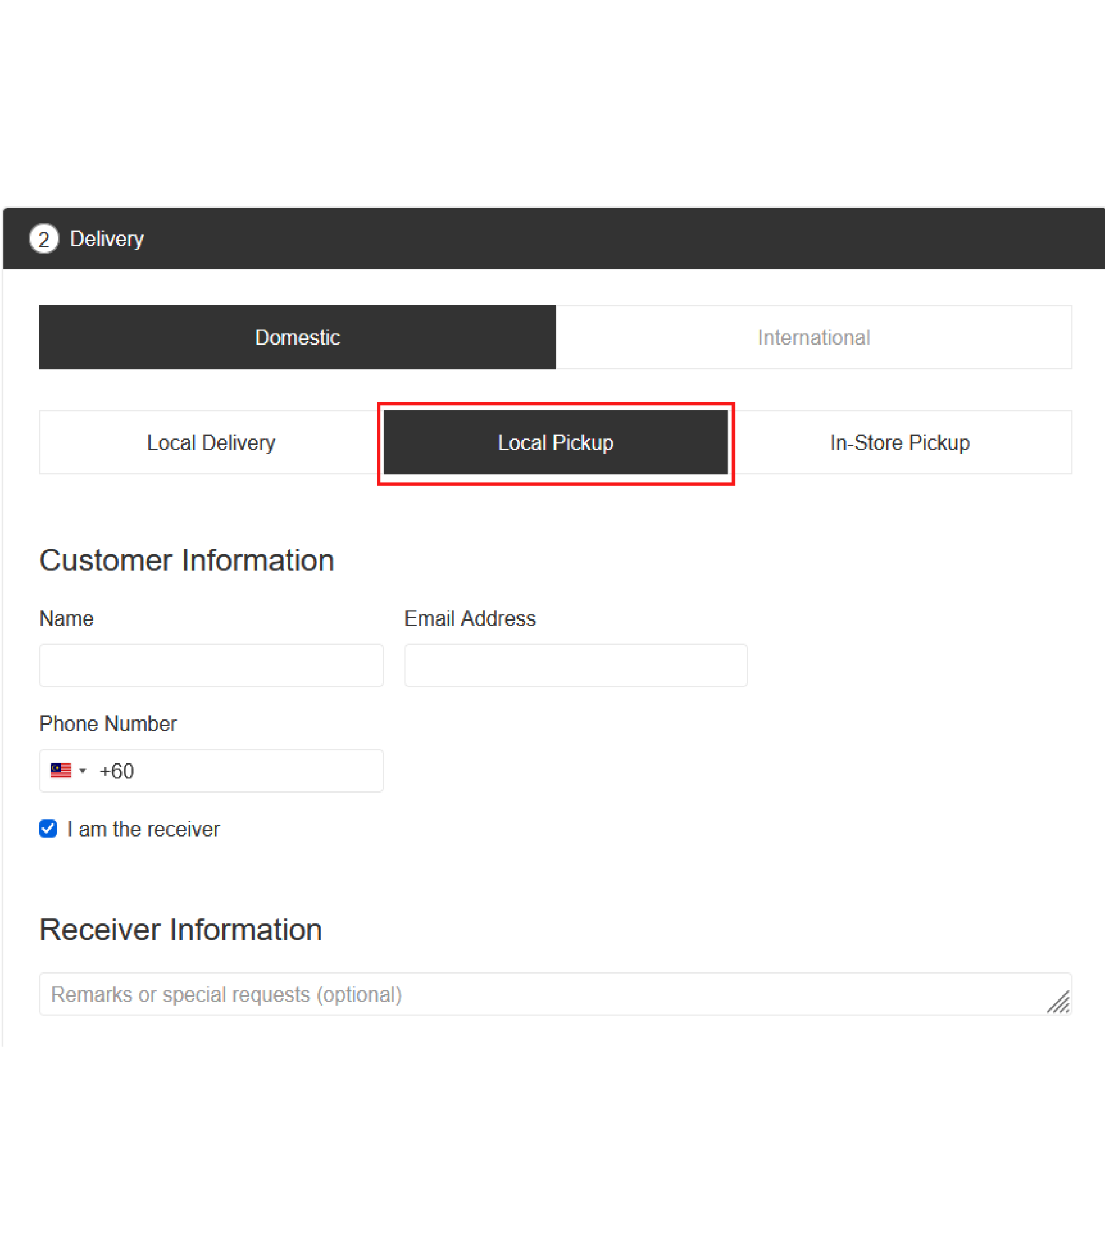This screenshot has width=1105, height=1244.
Task: Select the In-Store Pickup option
Action: pyautogui.click(x=899, y=442)
